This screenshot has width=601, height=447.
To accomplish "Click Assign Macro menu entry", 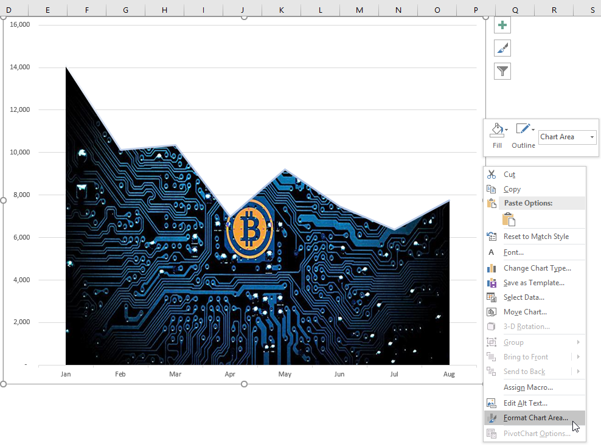I will [528, 387].
